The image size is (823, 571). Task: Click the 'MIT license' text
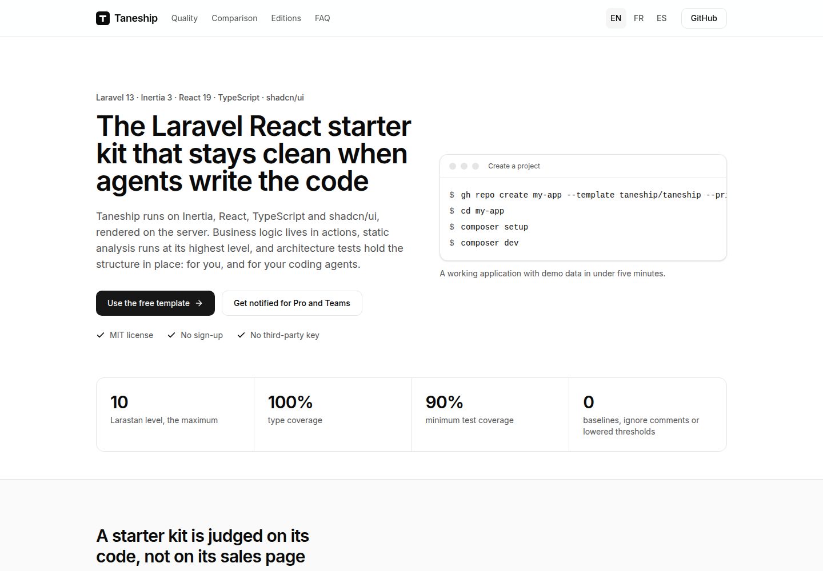pyautogui.click(x=131, y=335)
